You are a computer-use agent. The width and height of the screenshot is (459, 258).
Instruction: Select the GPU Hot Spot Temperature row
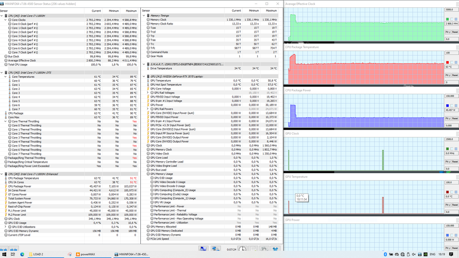212,85
